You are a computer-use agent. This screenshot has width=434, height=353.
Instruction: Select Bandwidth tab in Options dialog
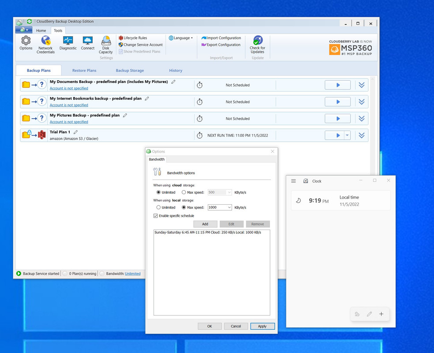coord(157,159)
